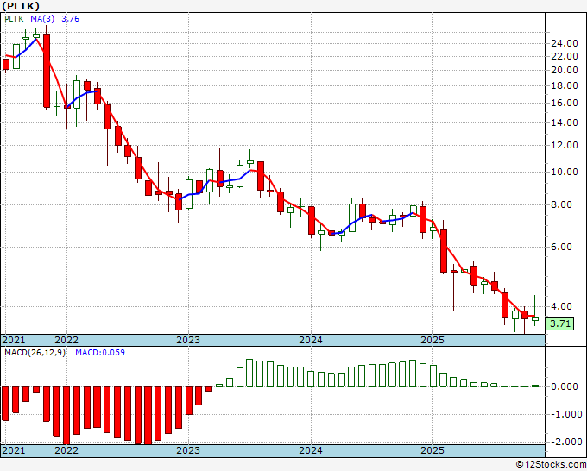Viewport: 587px width, 471px height.
Task: Click 2024 on the price chart timeline
Action: pyautogui.click(x=311, y=341)
